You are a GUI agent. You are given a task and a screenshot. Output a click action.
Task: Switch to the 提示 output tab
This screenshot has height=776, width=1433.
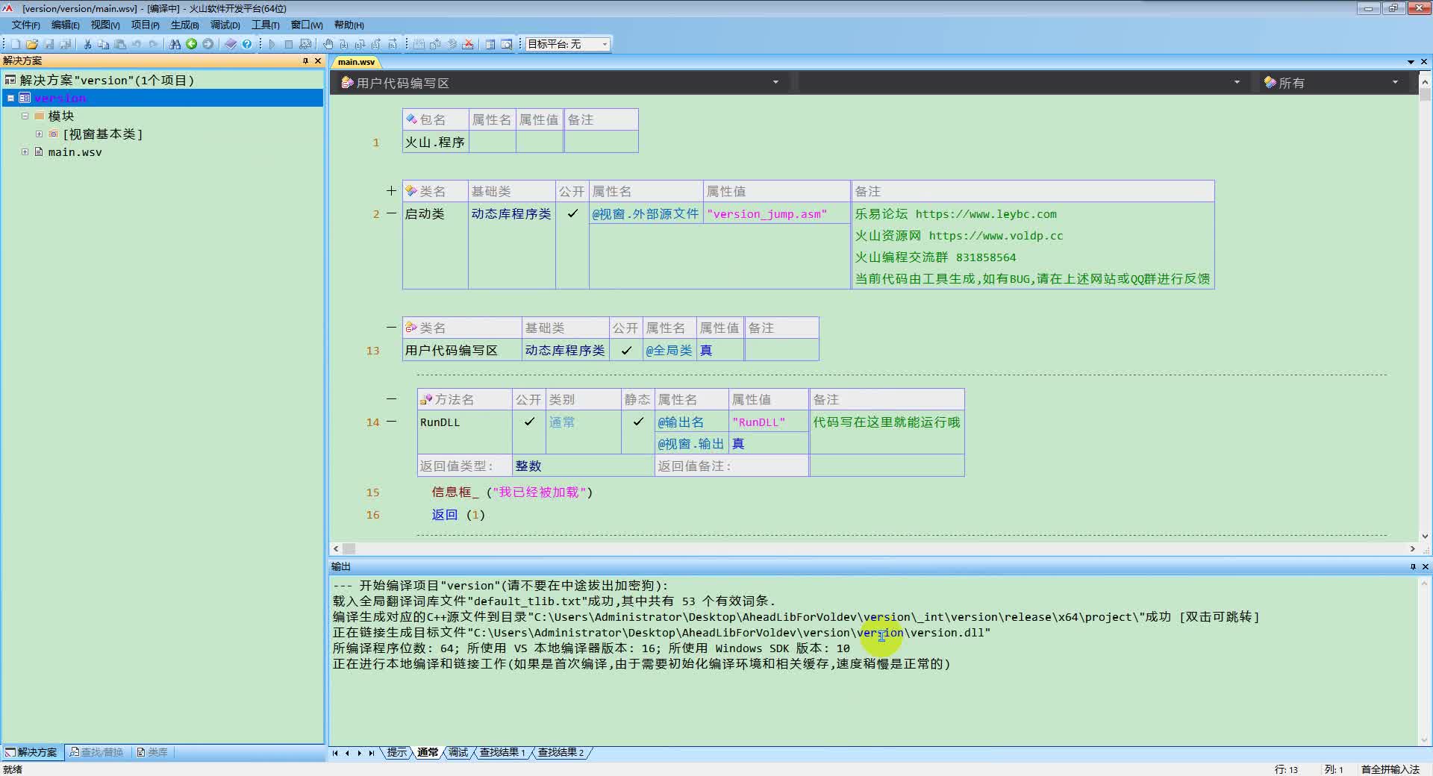397,752
